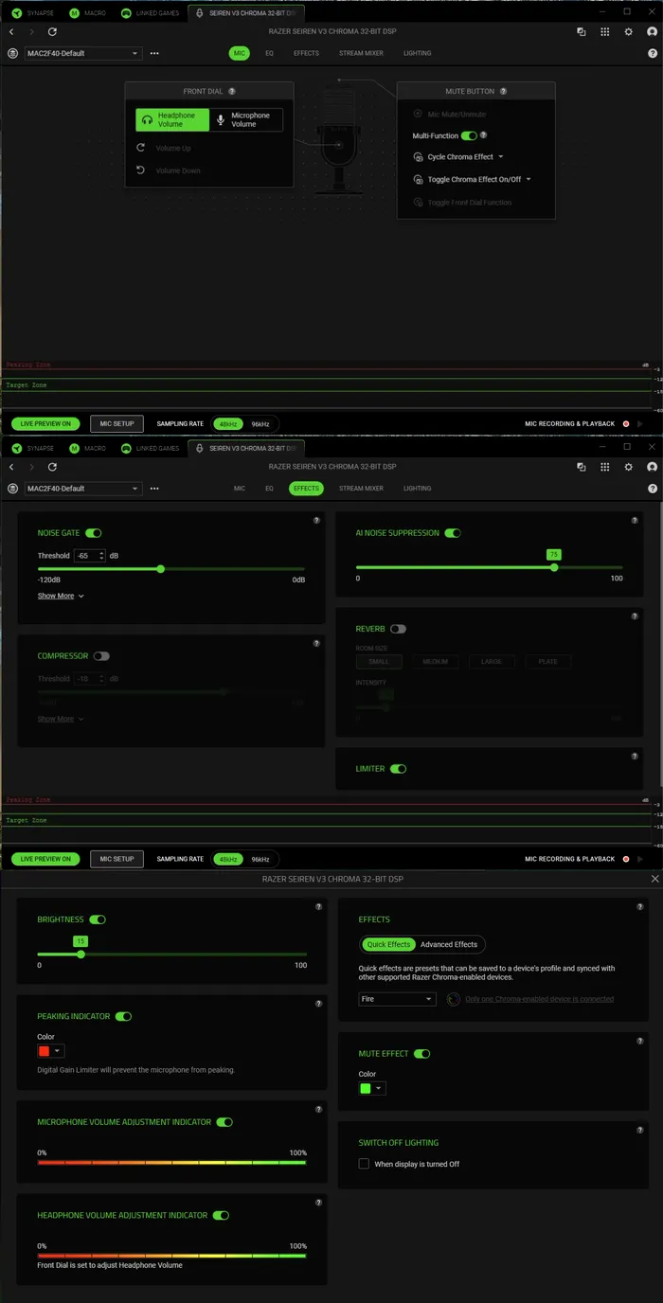Viewport: 663px width, 1303px height.
Task: Choose the LARGE reverb room size
Action: click(492, 662)
